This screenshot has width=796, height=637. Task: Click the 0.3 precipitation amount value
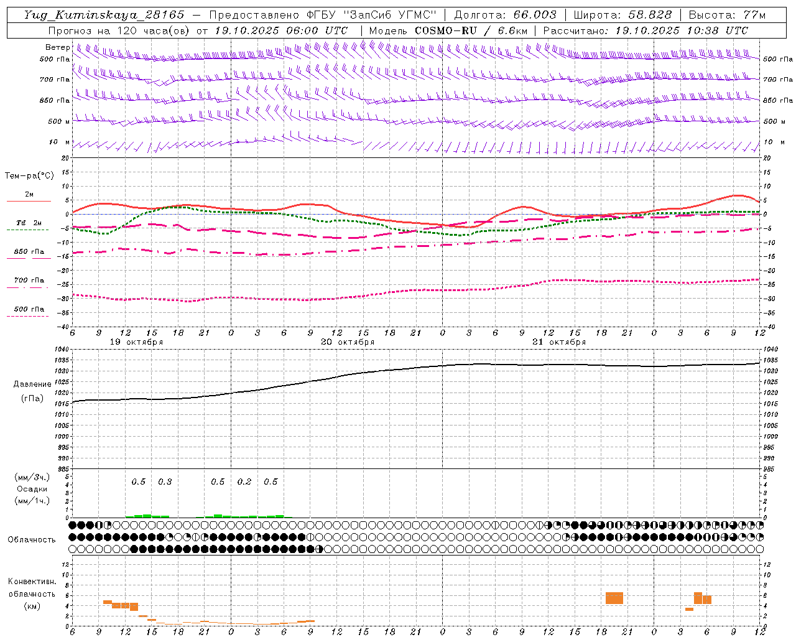coord(165,482)
